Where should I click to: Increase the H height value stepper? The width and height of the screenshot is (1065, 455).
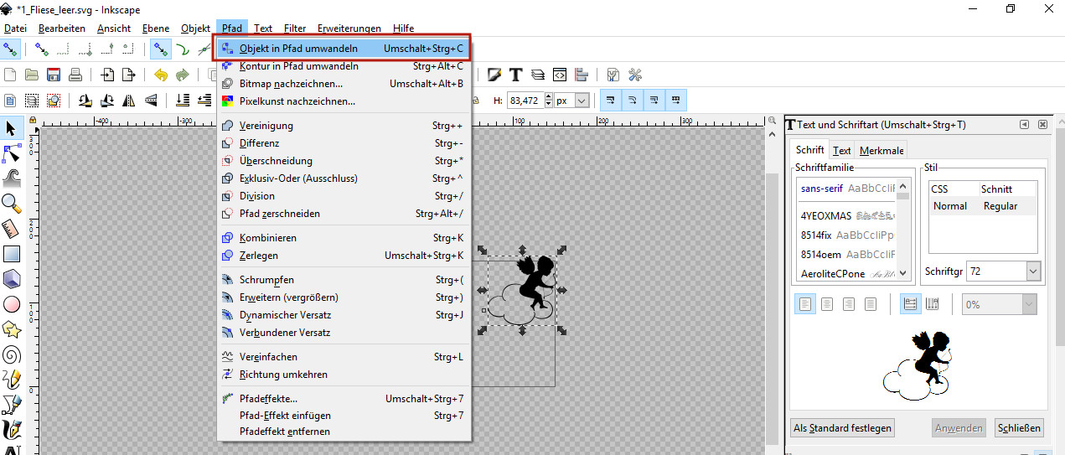pos(548,96)
